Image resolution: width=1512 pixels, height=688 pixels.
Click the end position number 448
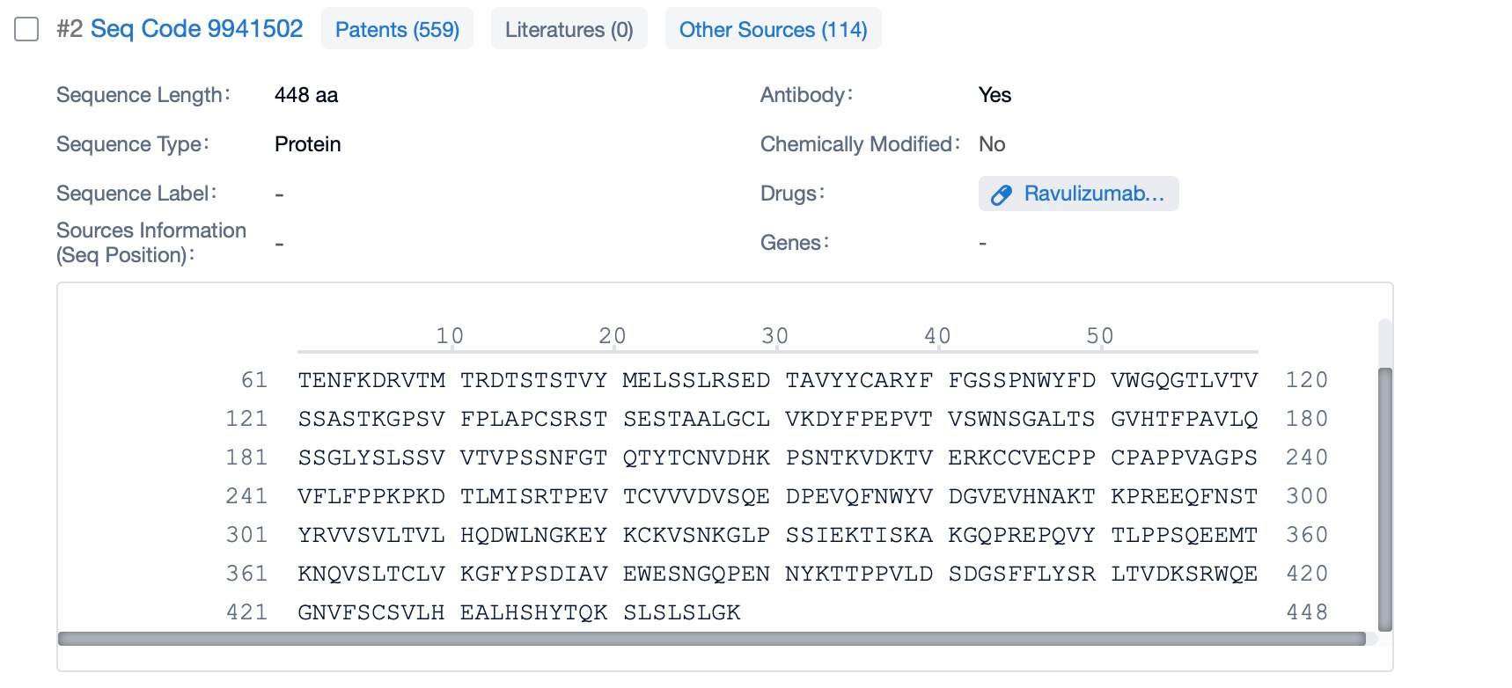pos(1307,612)
